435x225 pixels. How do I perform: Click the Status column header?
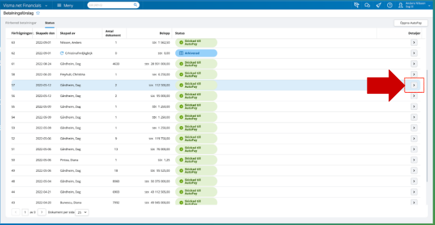180,33
